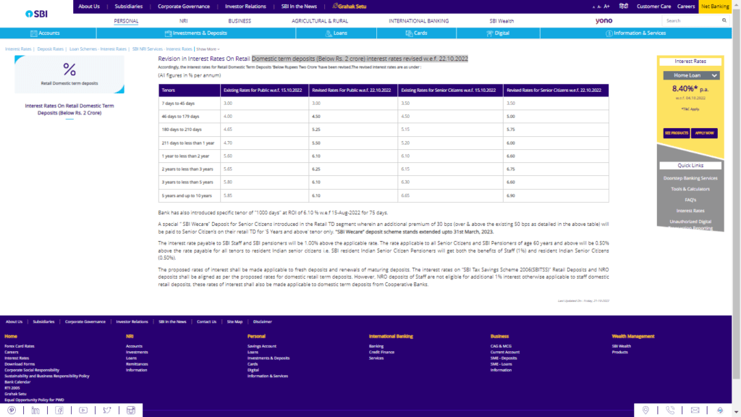The image size is (741, 417).
Task: Open the Twitter social icon in footer
Action: (x=107, y=410)
